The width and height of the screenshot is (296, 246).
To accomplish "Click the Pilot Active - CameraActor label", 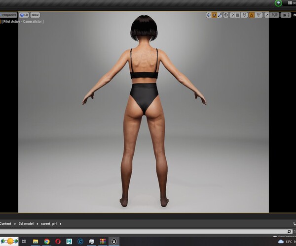I will 23,22.
